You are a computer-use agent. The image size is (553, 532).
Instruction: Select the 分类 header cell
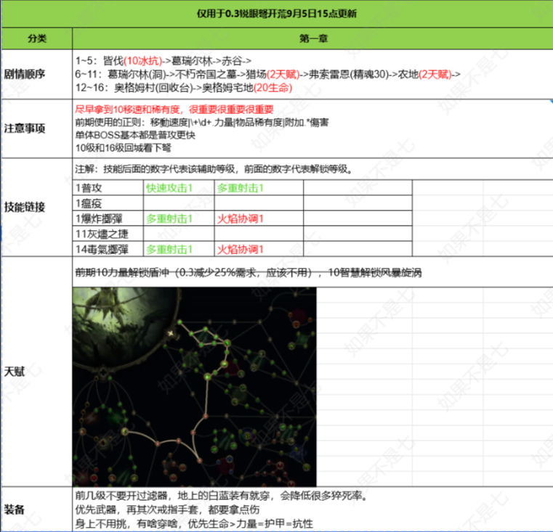pos(36,38)
